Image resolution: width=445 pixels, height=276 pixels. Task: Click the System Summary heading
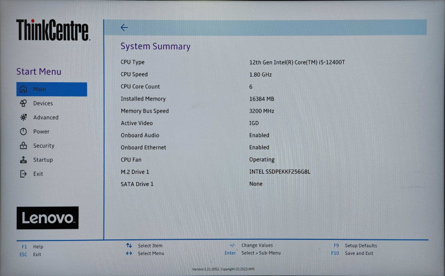pos(156,46)
